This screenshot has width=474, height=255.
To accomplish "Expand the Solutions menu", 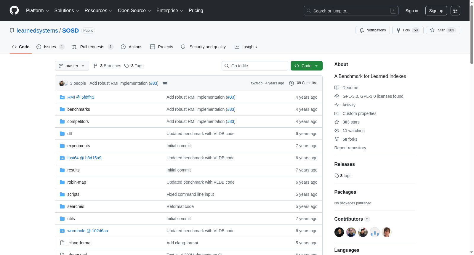I will [67, 11].
